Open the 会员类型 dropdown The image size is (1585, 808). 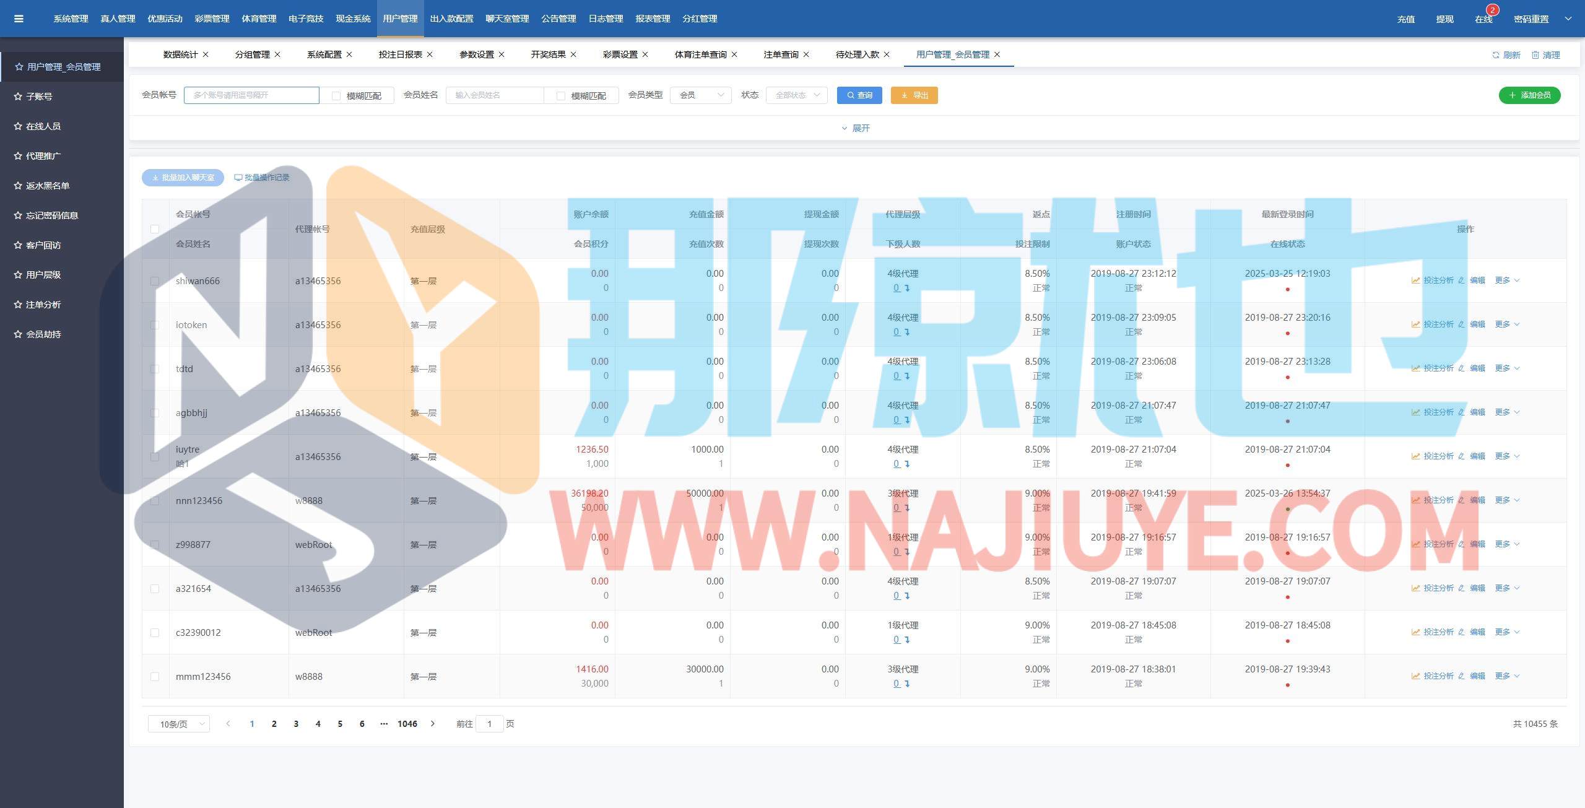[700, 95]
